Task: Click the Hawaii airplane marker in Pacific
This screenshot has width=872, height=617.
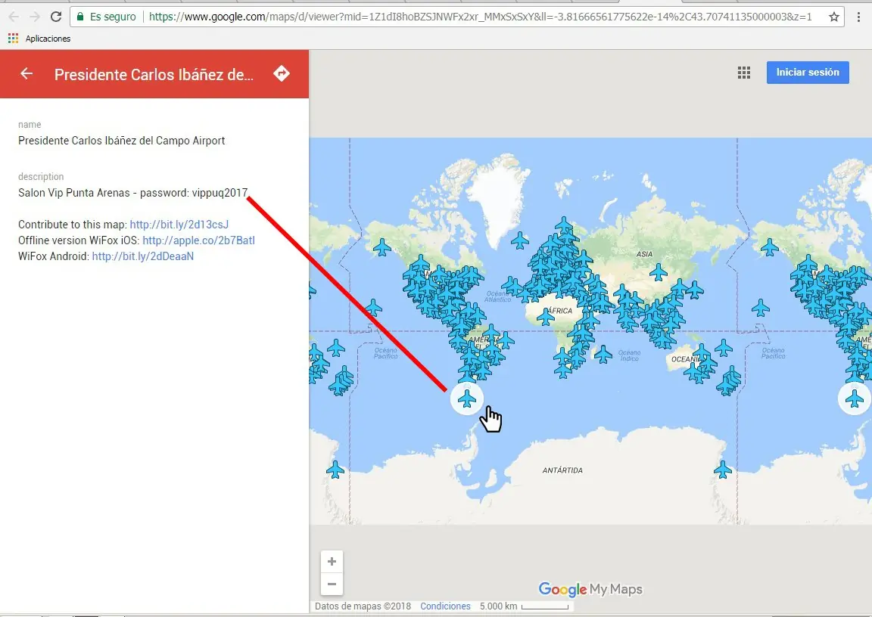Action: point(373,307)
